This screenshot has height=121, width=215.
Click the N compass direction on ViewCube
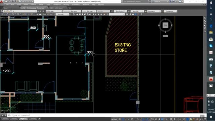[165, 19]
